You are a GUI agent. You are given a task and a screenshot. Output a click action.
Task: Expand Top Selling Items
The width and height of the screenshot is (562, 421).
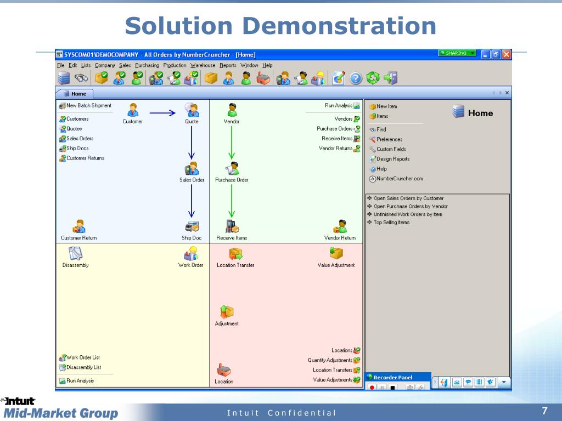tap(369, 223)
